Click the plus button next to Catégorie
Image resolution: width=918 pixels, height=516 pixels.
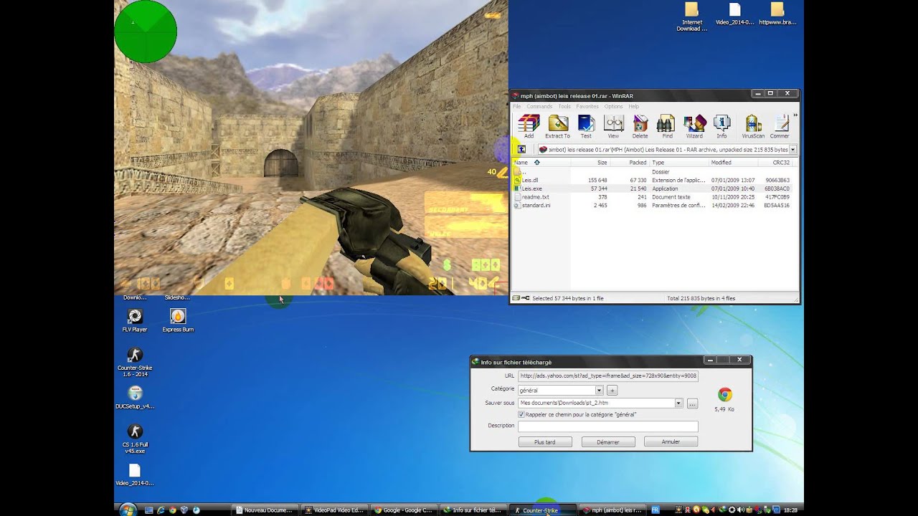[x=612, y=391]
